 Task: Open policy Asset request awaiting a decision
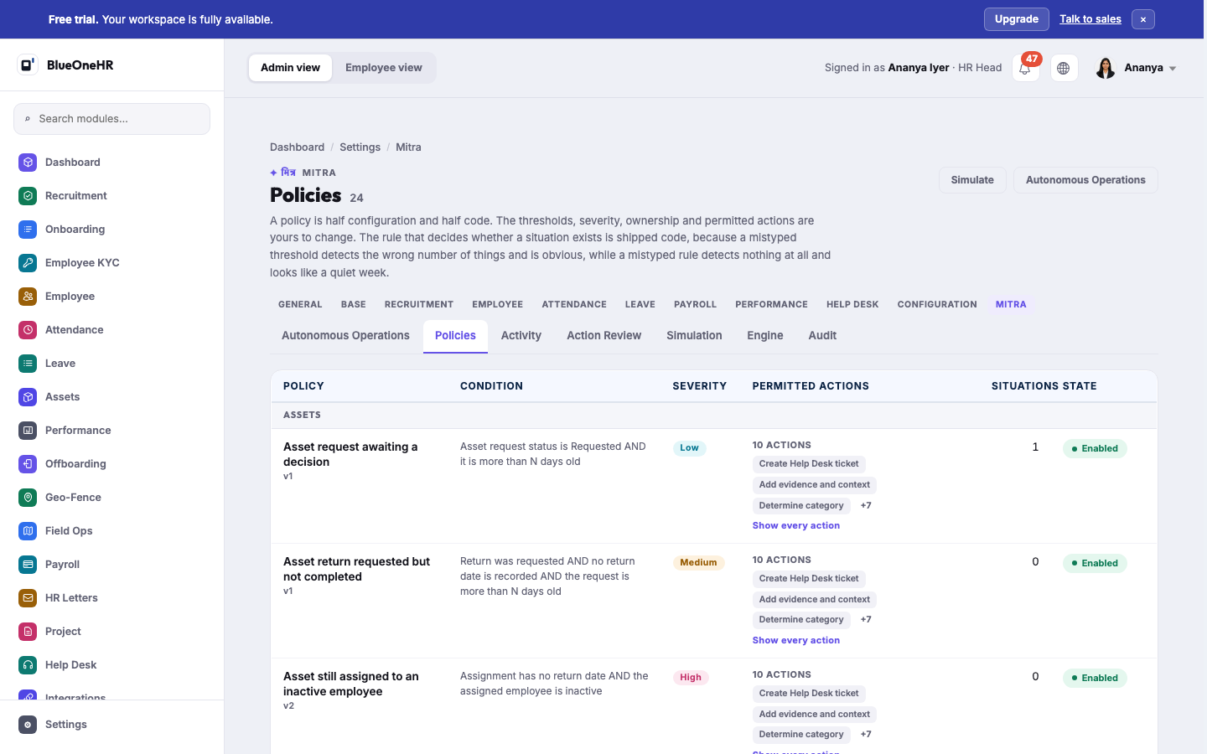coord(350,454)
